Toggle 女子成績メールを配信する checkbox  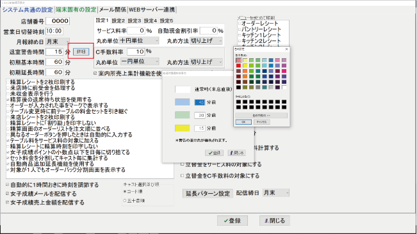click(8, 194)
